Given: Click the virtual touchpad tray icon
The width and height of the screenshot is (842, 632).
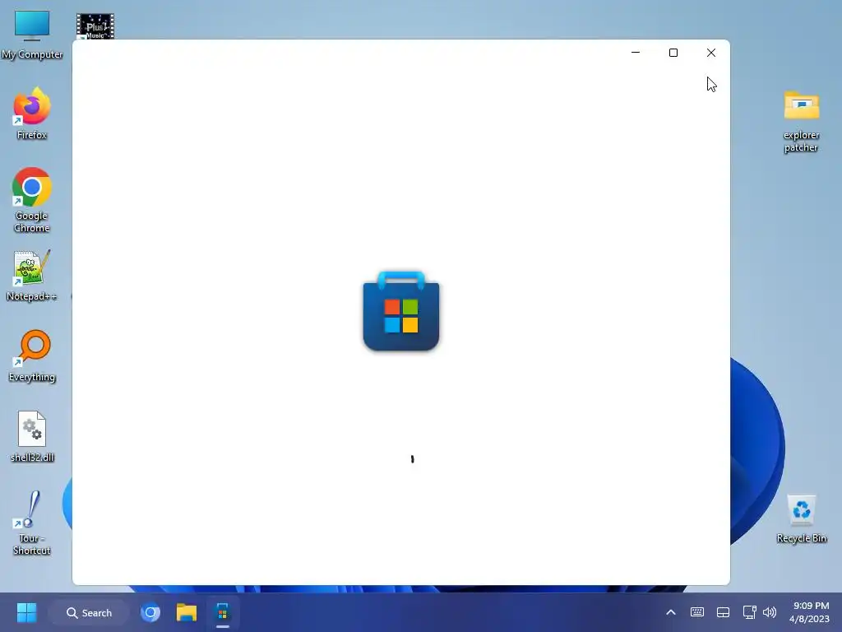Looking at the screenshot, I should 723,612.
